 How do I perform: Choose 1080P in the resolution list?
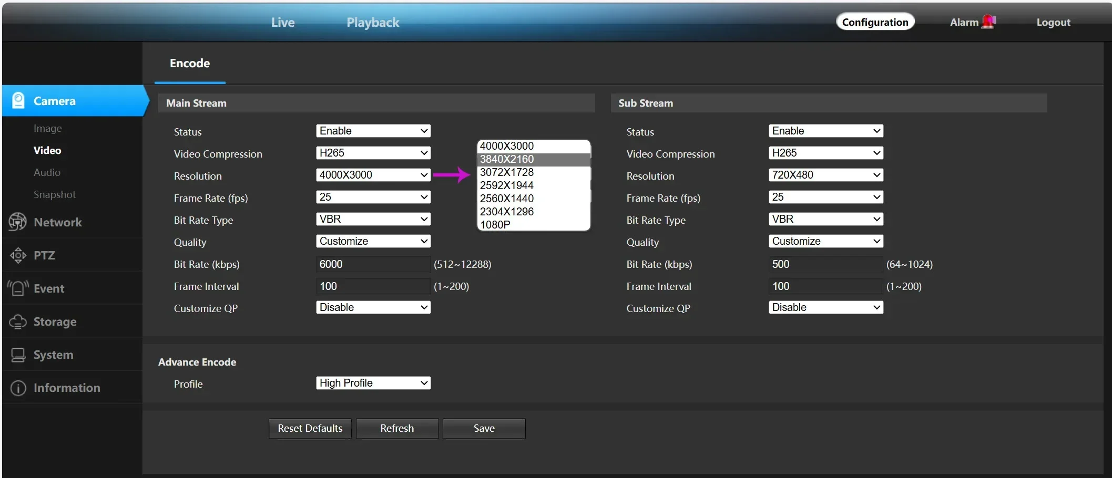pyautogui.click(x=534, y=225)
